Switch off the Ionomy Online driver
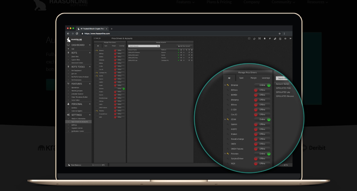Viewport: 357px width, 191px height. (x=120, y=88)
